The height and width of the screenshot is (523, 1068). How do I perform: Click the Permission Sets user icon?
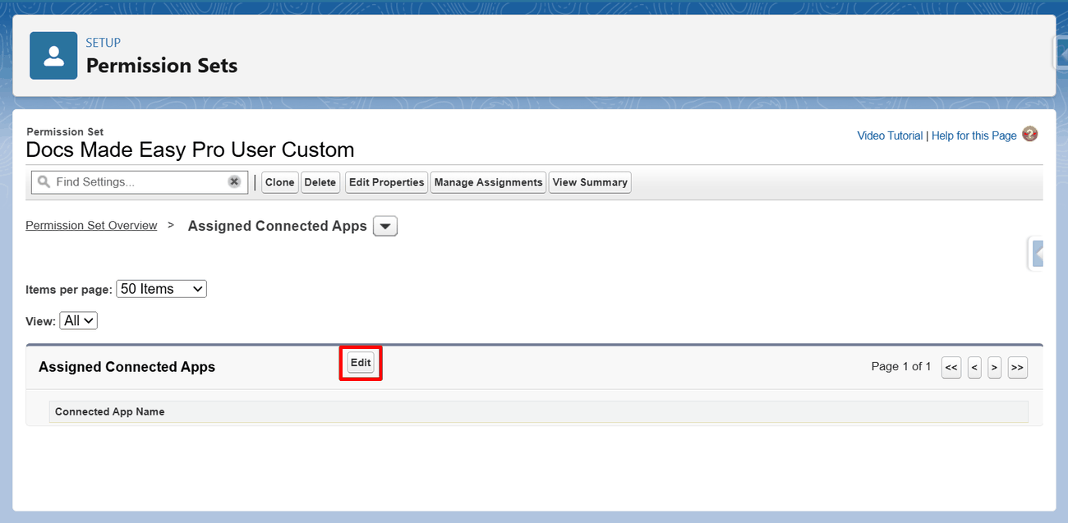click(x=53, y=56)
